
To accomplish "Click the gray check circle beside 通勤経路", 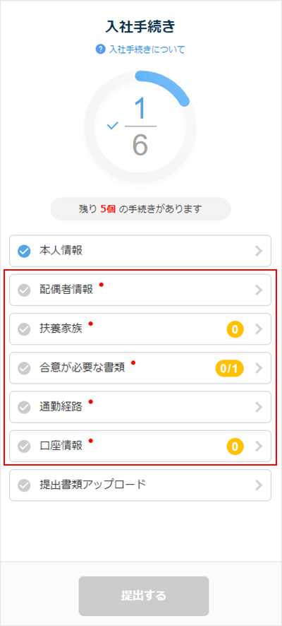I will click(x=24, y=407).
